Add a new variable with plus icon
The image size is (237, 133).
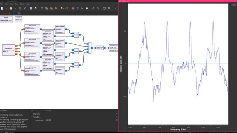[117, 117]
